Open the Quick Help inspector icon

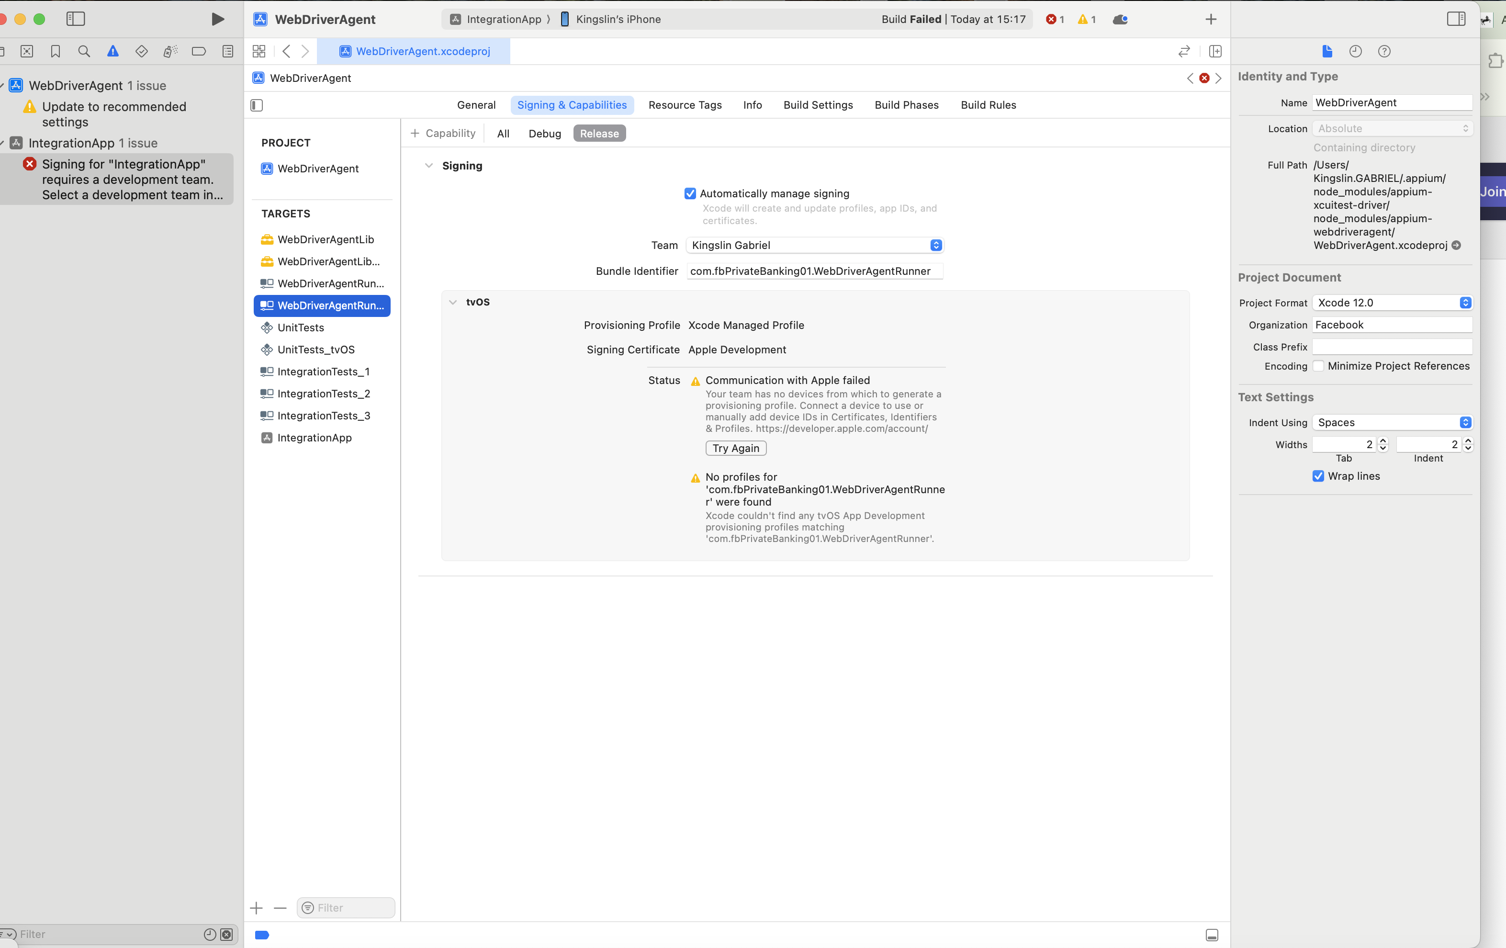click(1384, 51)
